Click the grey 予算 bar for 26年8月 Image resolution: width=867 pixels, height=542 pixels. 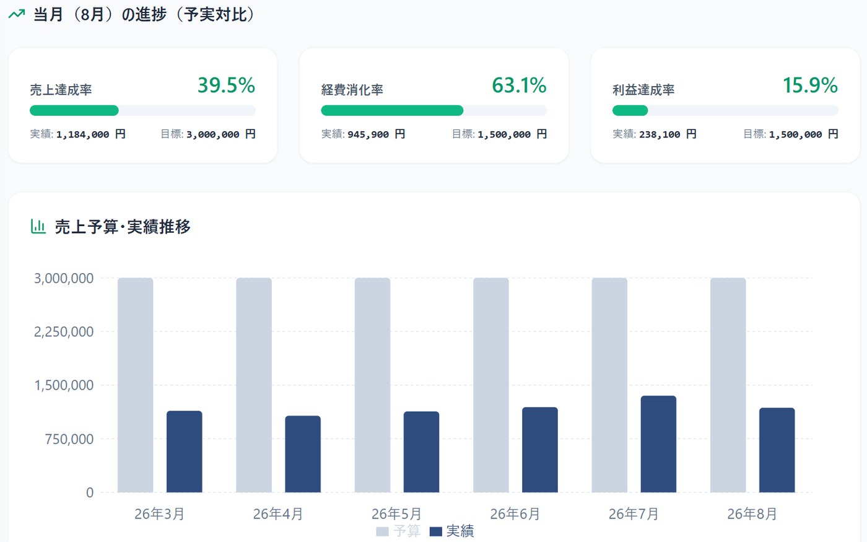728,385
